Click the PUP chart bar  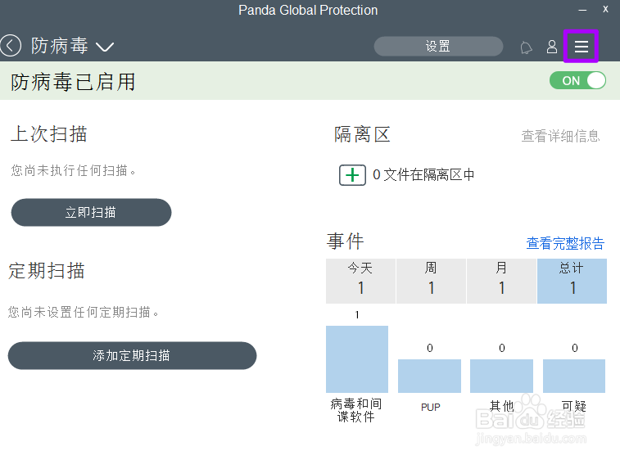coord(429,376)
